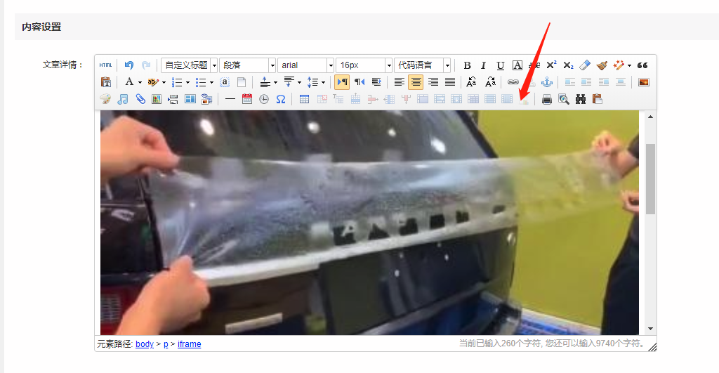
Task: Toggle italic formatting
Action: 483,65
